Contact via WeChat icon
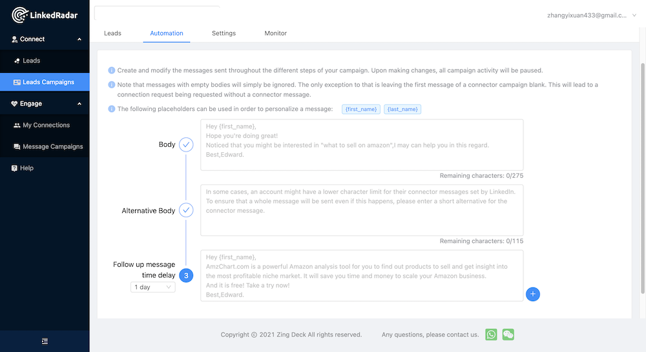This screenshot has width=646, height=352. coord(508,335)
